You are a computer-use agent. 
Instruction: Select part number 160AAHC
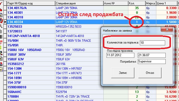(14, 92)
